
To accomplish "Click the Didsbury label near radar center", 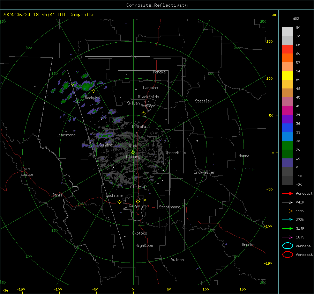I will [x=132, y=157].
